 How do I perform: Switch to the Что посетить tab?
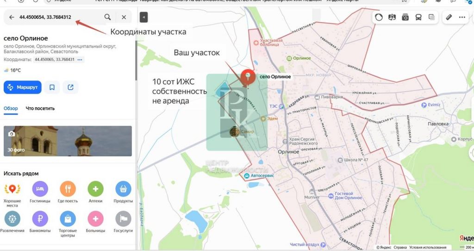tap(40, 108)
